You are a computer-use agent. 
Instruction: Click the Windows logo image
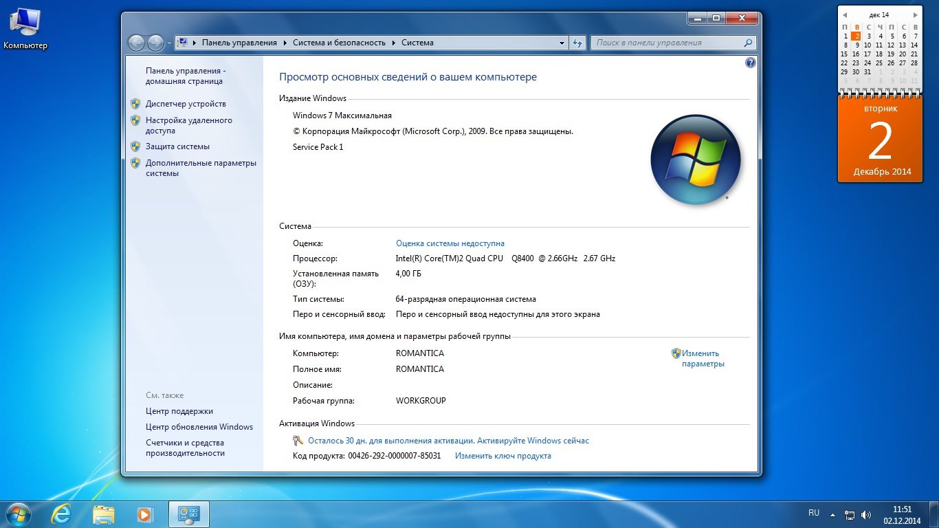696,159
